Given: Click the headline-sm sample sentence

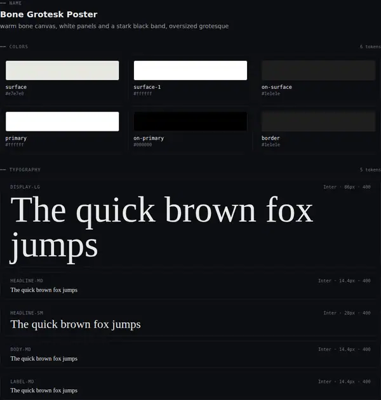Looking at the screenshot, I should click(x=76, y=324).
